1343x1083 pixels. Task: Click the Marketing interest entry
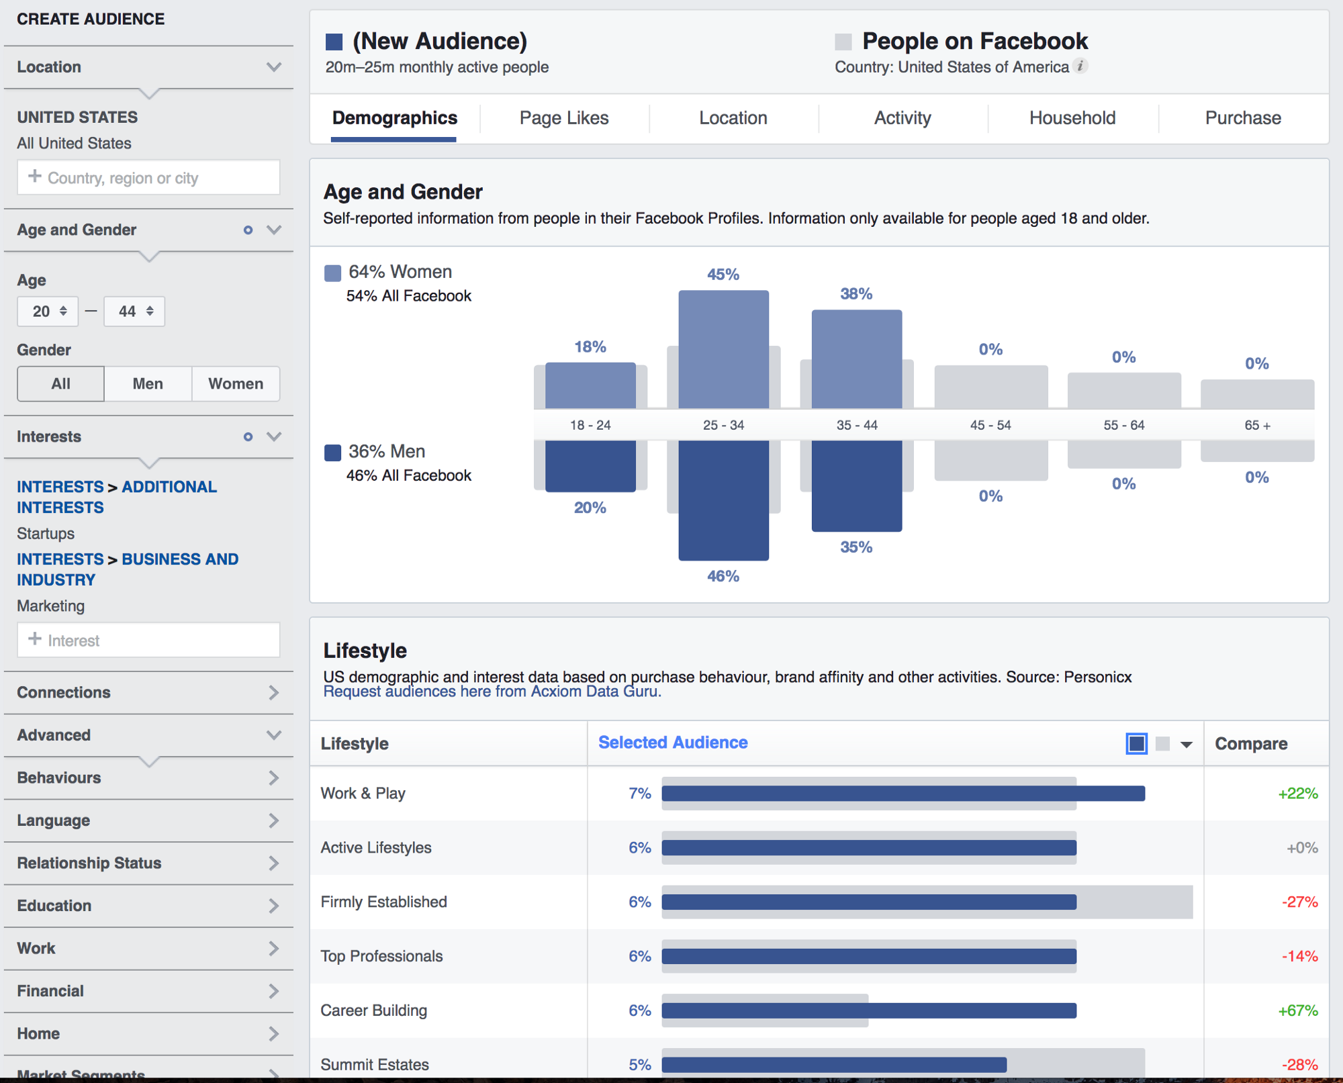tap(51, 606)
